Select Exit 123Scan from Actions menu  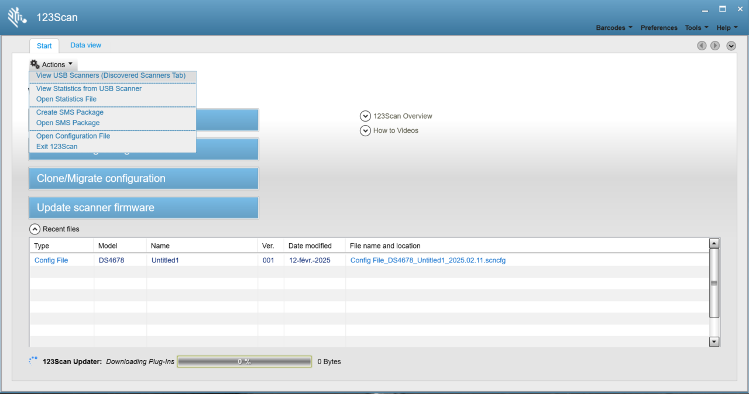click(57, 147)
